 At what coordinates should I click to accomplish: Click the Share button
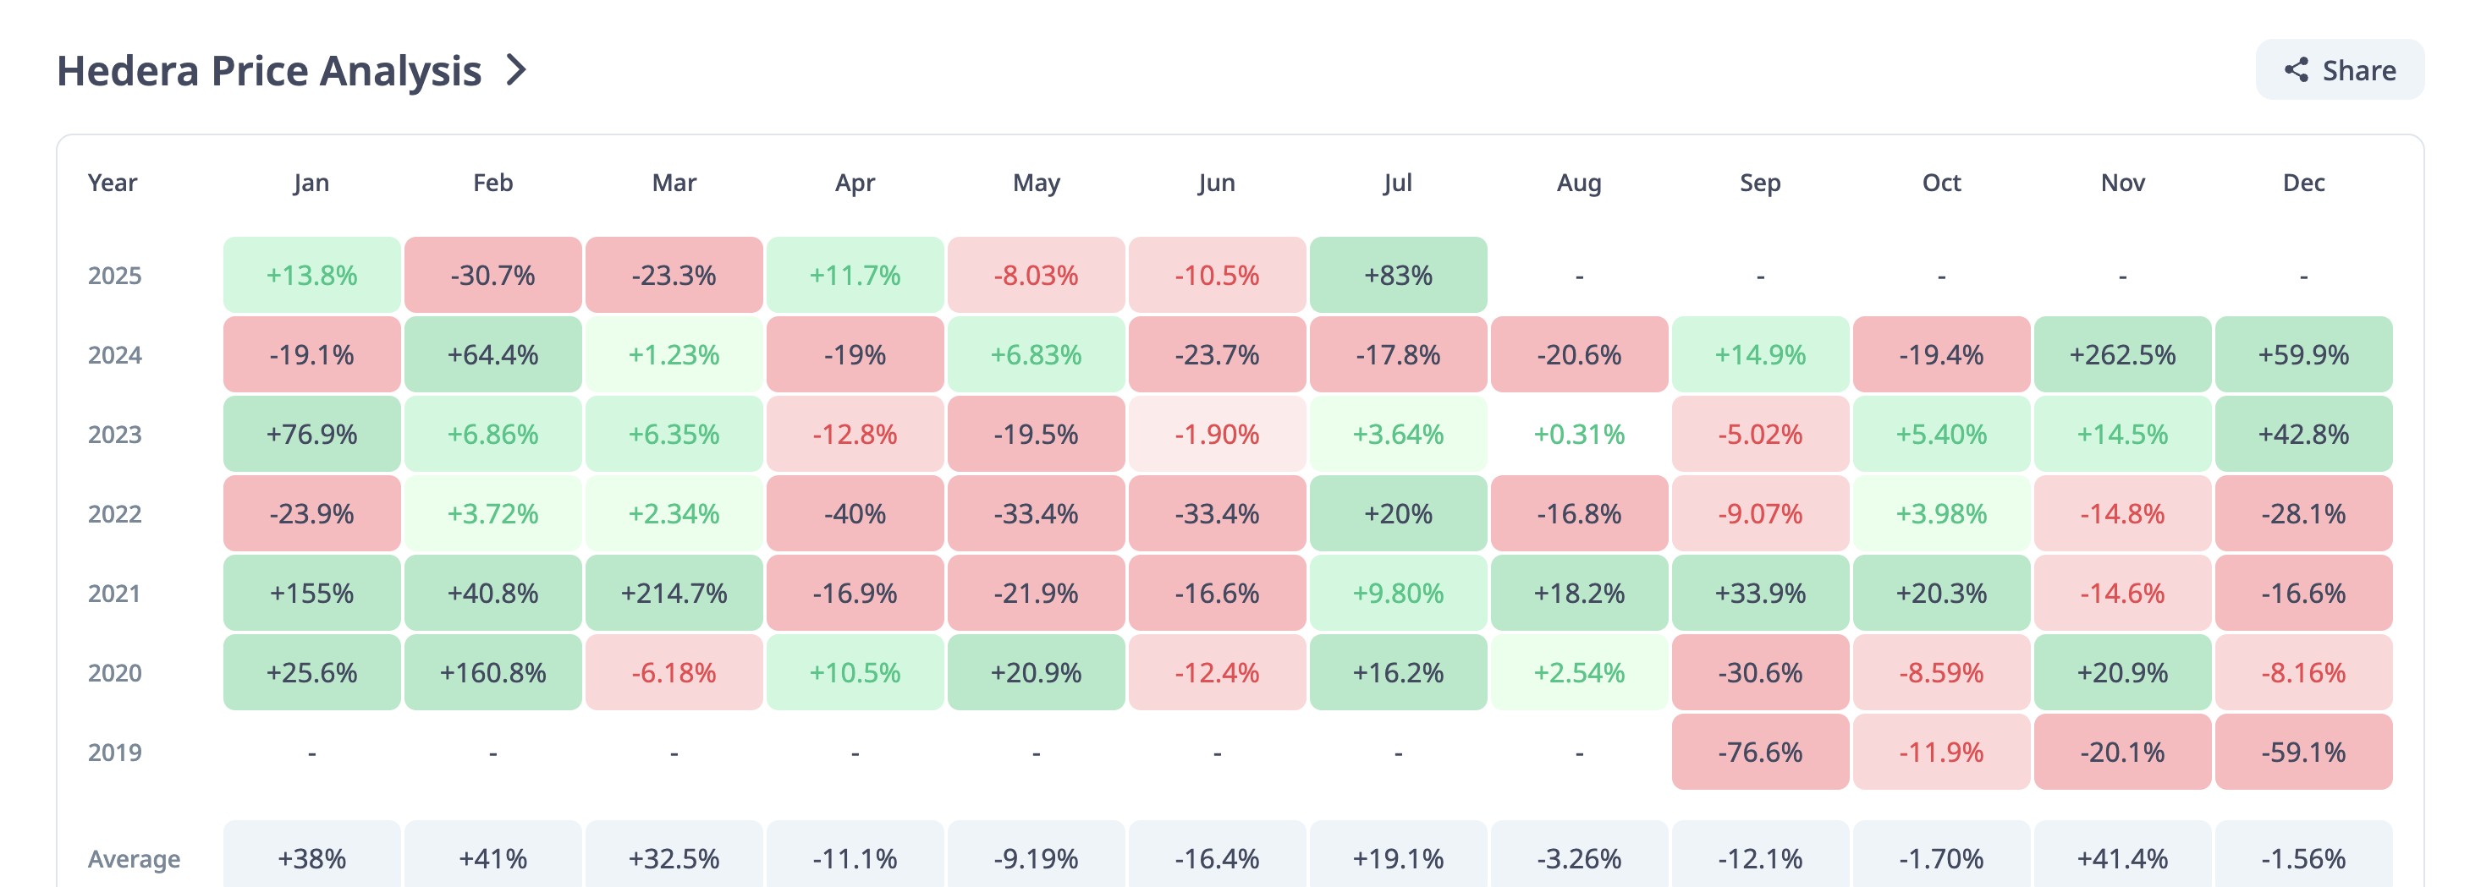click(2339, 70)
